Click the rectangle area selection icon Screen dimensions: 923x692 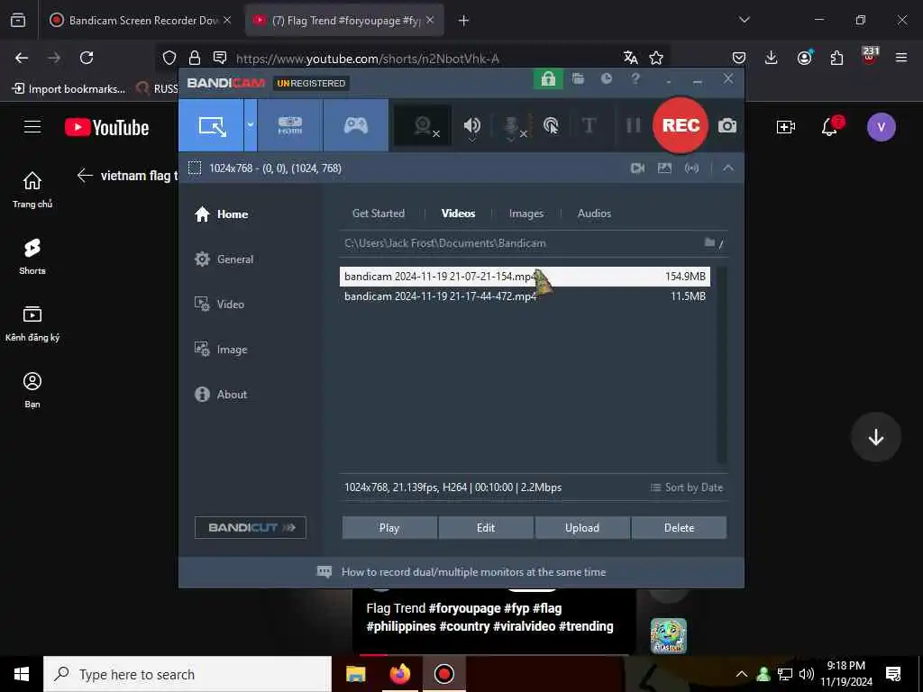tap(195, 168)
